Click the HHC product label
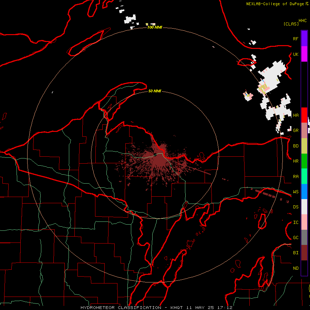The width and height of the screenshot is (310, 310). click(x=303, y=21)
